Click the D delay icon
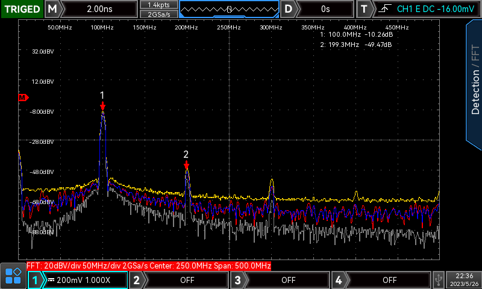This screenshot has width=482, height=289. (289, 9)
